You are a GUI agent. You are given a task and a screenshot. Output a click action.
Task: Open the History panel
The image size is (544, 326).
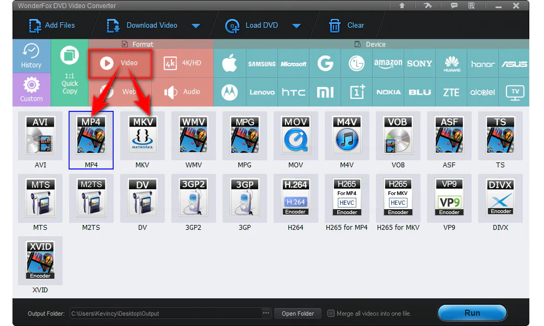pyautogui.click(x=31, y=56)
